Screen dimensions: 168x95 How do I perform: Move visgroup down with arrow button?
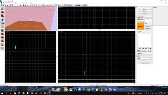[x=150, y=49]
